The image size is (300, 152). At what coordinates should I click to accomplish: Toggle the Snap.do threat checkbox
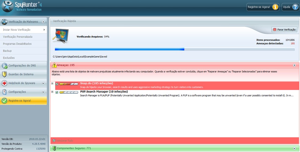[x=57, y=84]
